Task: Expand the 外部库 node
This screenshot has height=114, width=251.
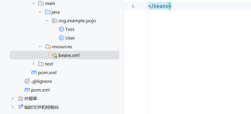Action: coord(12,99)
